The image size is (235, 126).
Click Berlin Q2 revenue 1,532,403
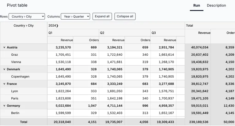point(112,113)
